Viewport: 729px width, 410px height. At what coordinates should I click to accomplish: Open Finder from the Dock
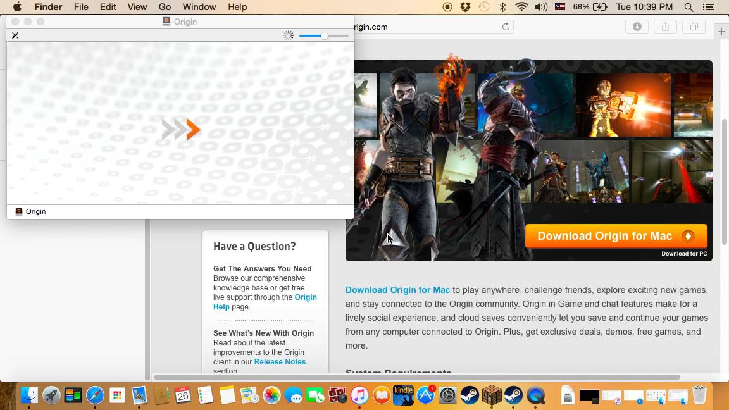point(29,395)
